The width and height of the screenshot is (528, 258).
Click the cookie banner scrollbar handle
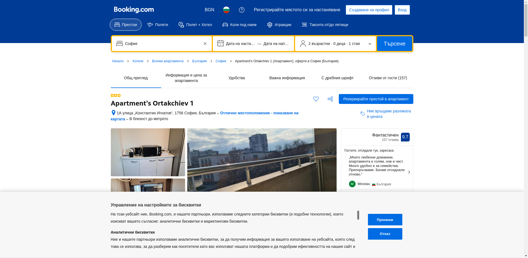(x=358, y=215)
